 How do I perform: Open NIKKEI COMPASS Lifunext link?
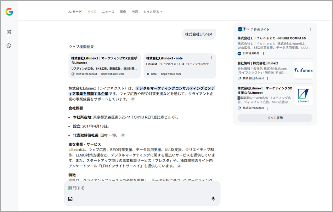coord(271,38)
